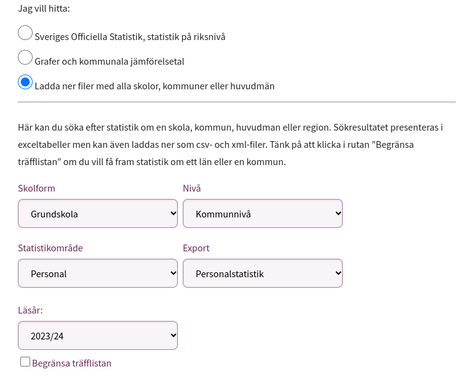
Task: Click the 'Begränsa träfflistan' label text
Action: click(72, 363)
